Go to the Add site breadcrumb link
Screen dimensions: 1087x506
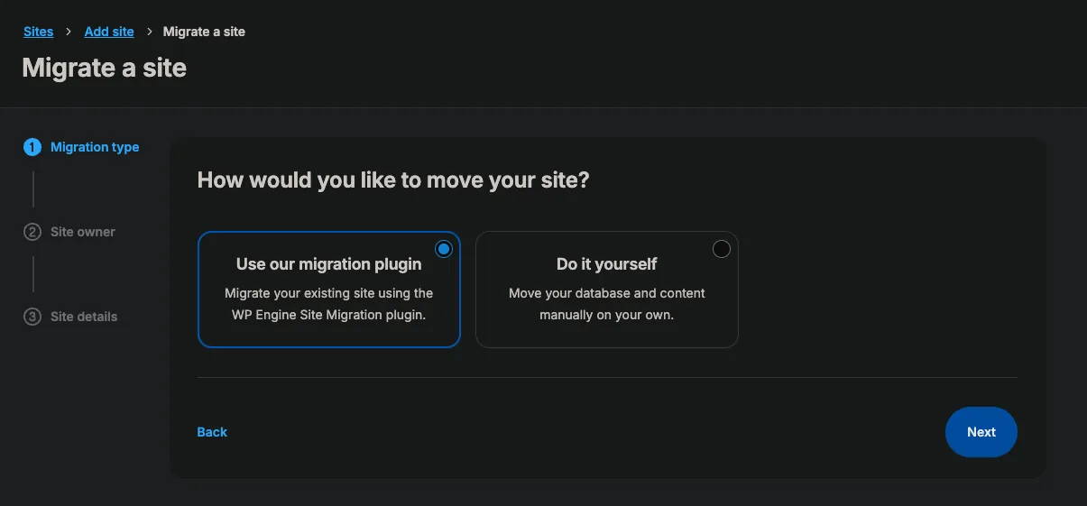point(109,32)
